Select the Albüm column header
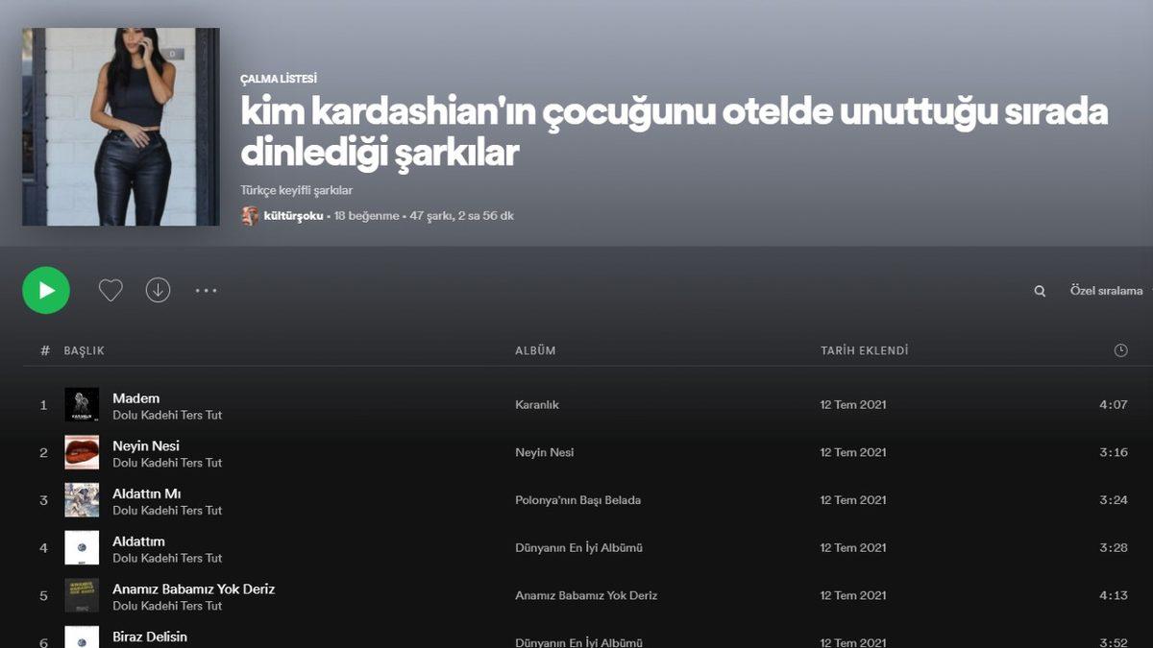Viewport: 1153px width, 648px height. pos(535,350)
